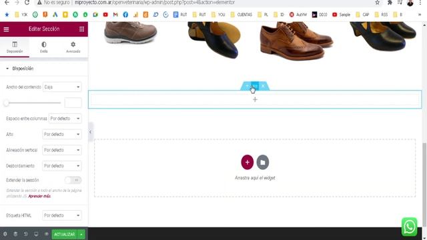This screenshot has width=427, height=240.
Task: Open the Chrome three-dot menu
Action: point(420,3)
